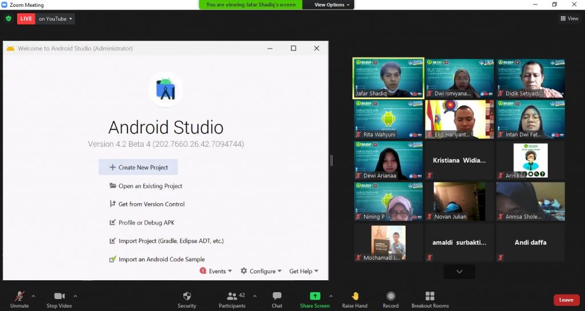Click the plus icon beside Create New Project
The width and height of the screenshot is (585, 311).
pos(113,167)
